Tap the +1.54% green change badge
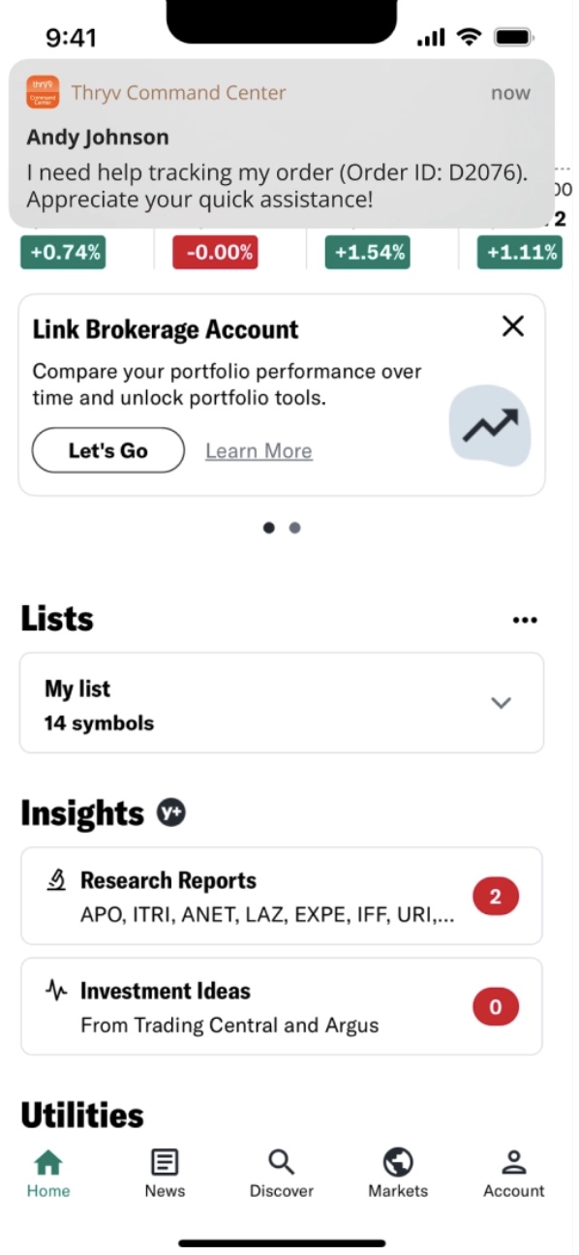579x1255 pixels. point(367,253)
